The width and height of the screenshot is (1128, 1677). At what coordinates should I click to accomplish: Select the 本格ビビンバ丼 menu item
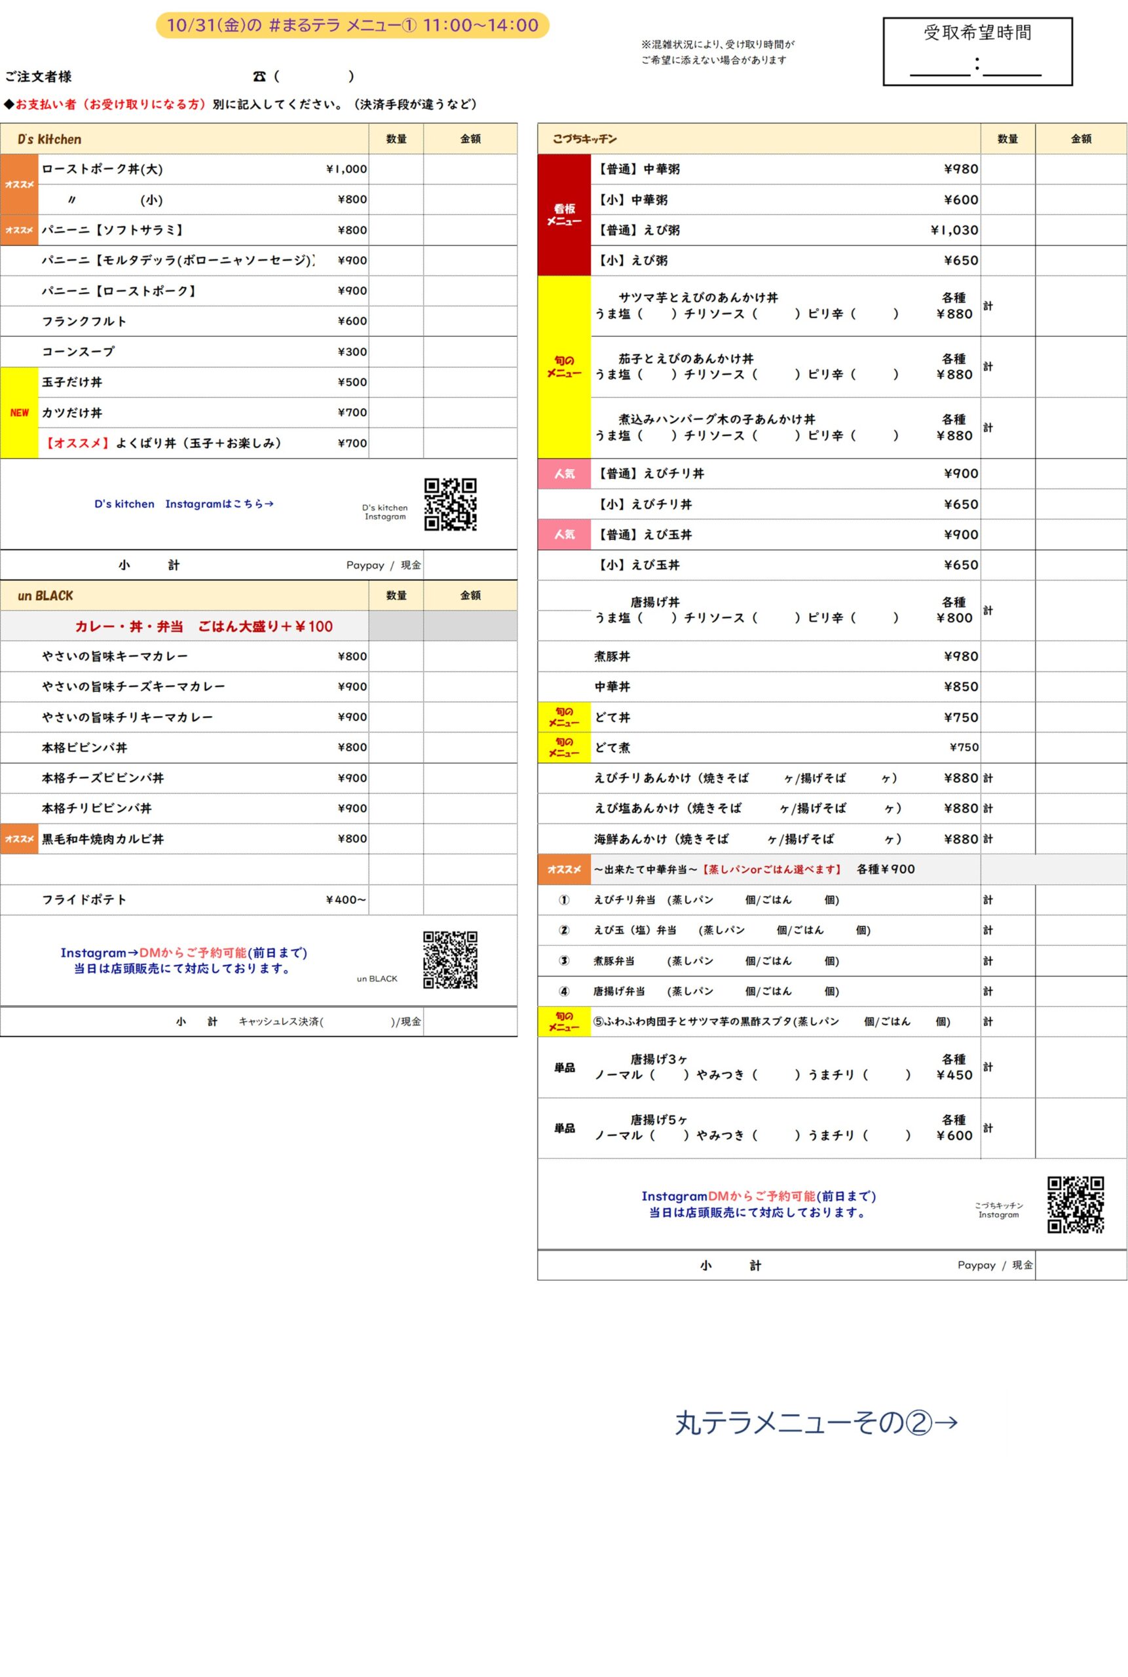point(85,747)
